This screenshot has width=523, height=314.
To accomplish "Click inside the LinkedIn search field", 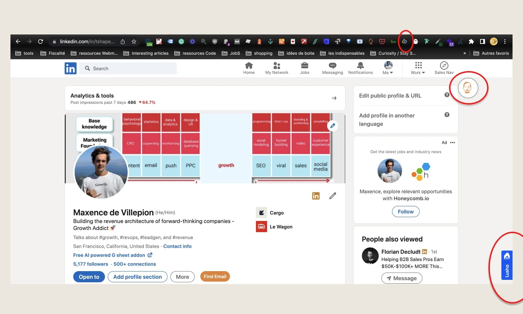I will (128, 68).
